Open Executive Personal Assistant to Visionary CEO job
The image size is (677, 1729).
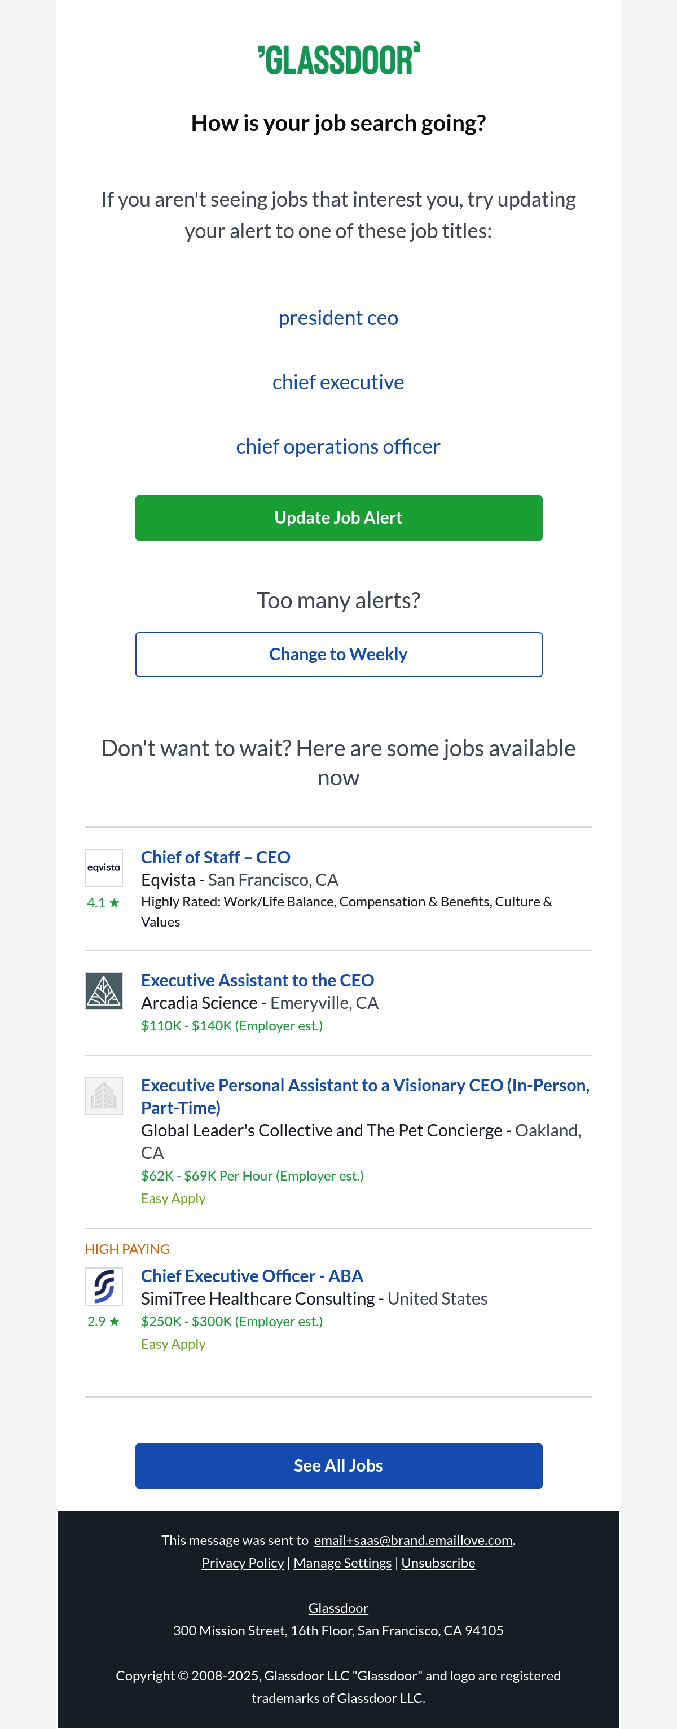point(365,1097)
